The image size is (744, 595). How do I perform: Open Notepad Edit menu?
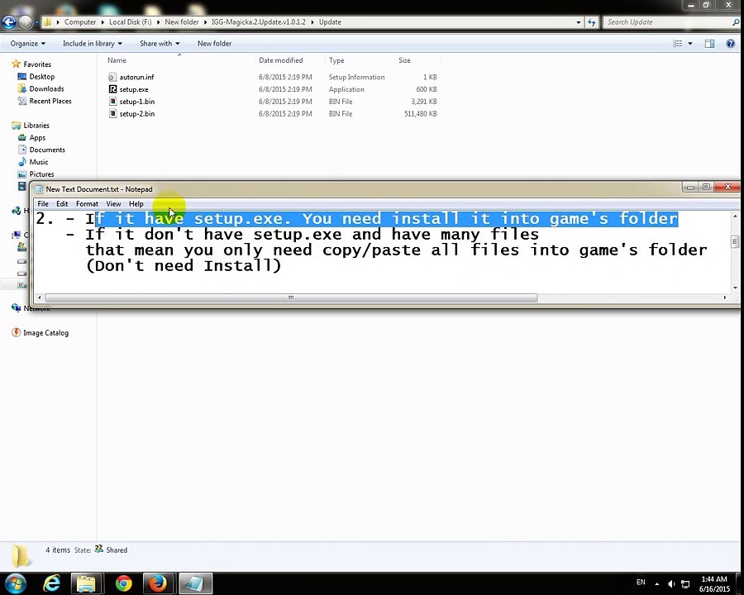(62, 204)
